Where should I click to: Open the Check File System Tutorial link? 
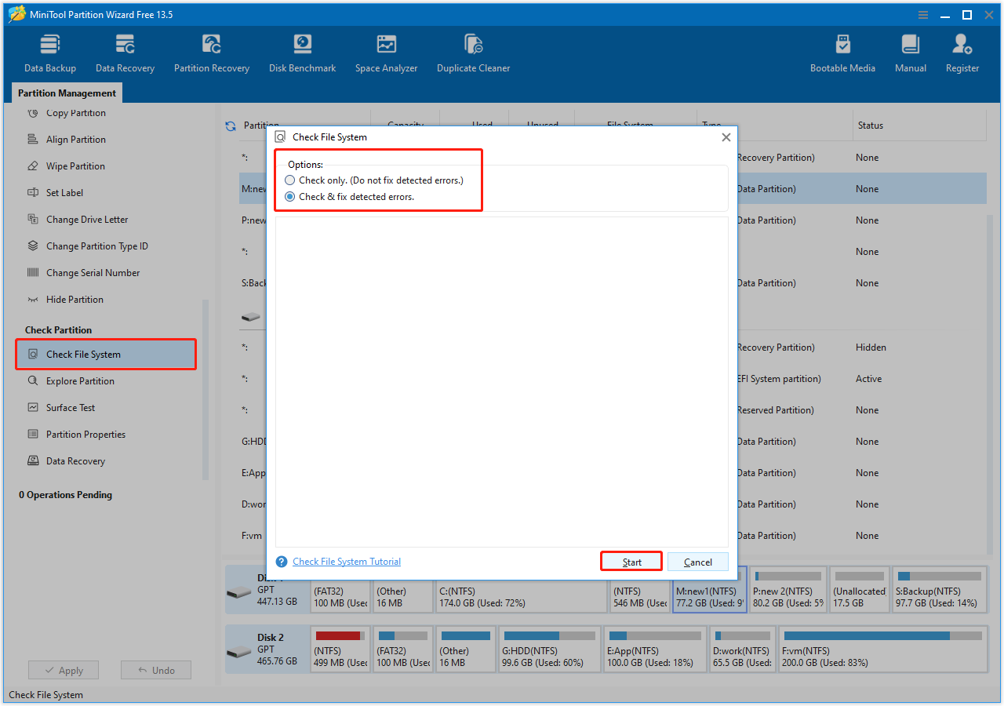[347, 561]
